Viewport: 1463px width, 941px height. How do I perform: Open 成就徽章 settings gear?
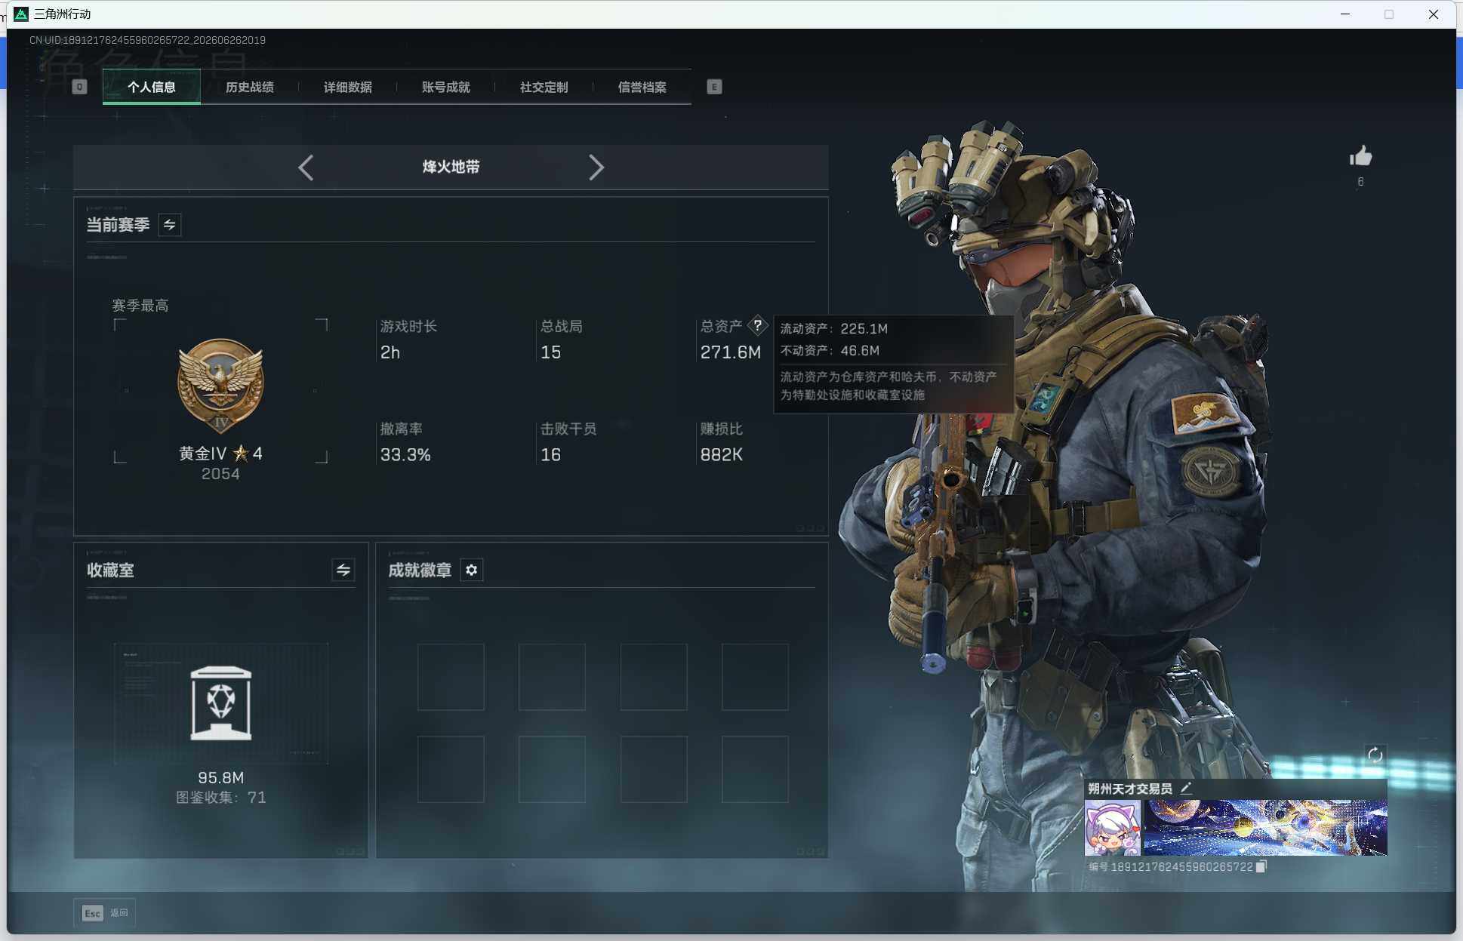click(x=472, y=570)
